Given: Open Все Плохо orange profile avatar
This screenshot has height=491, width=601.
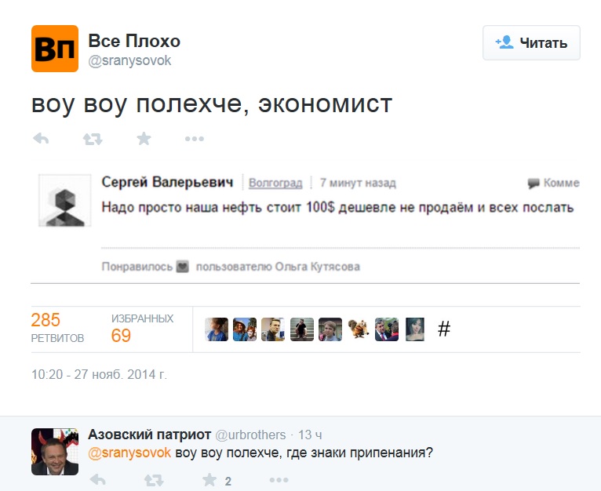Looking at the screenshot, I should click(x=55, y=49).
